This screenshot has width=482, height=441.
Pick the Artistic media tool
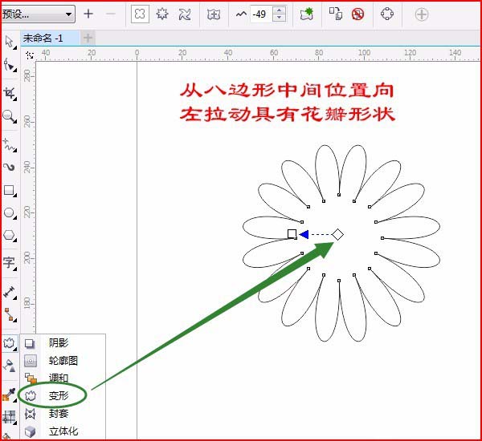click(9, 168)
